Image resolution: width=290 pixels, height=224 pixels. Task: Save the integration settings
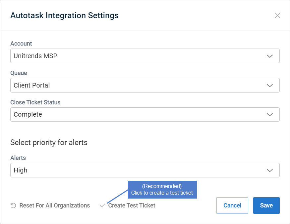coord(266,205)
